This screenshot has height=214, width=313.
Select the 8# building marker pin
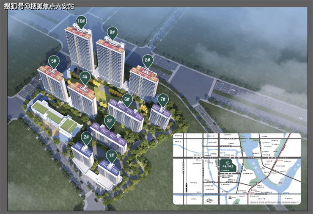(147, 60)
